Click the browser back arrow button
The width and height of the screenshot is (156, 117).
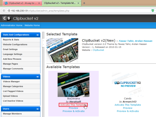coord(4,11)
